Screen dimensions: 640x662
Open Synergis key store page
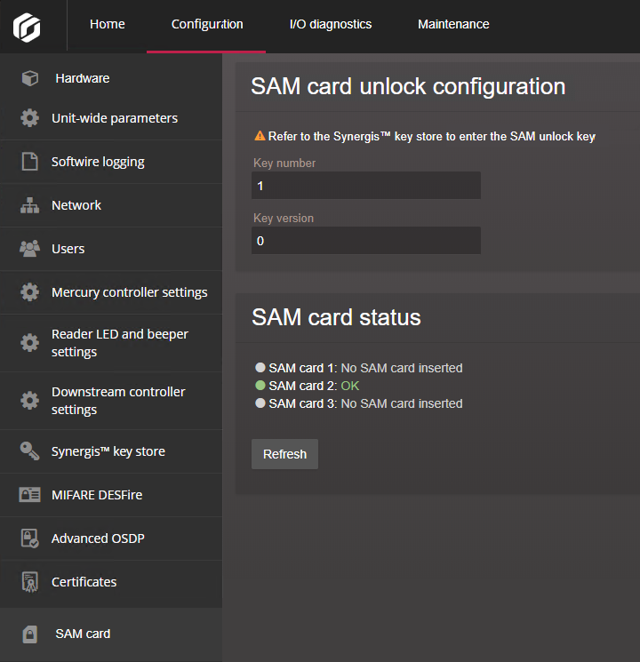pos(111,451)
